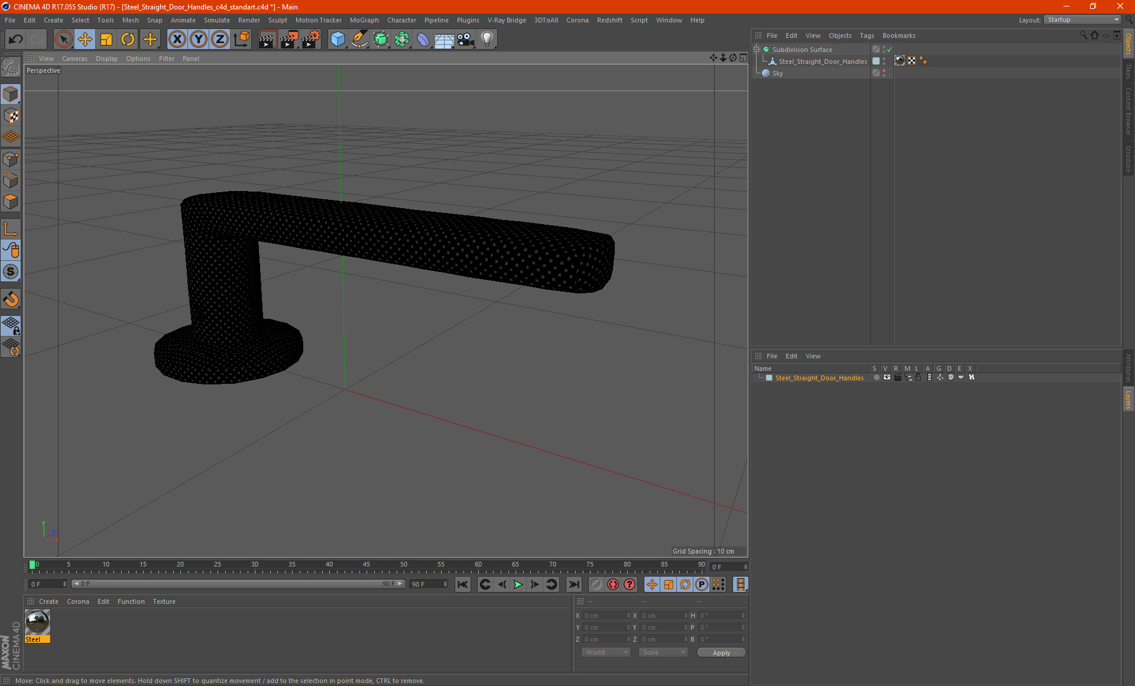
Task: Select the Live Selection tool
Action: [x=63, y=40]
